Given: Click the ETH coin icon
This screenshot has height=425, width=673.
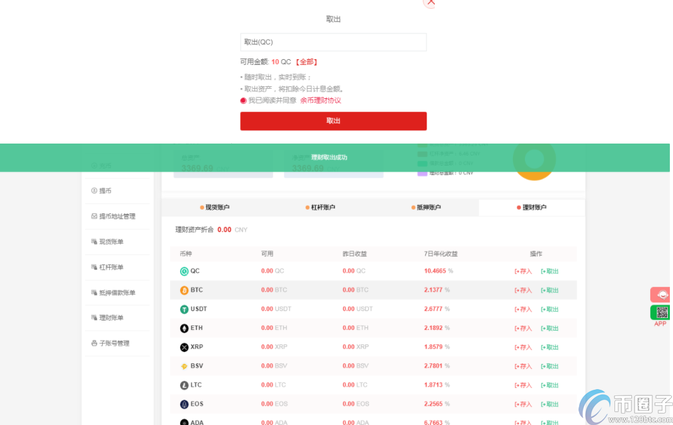Looking at the screenshot, I should point(184,328).
